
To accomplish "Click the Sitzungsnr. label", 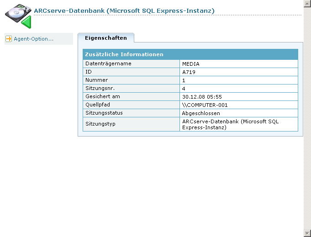I will [100, 88].
